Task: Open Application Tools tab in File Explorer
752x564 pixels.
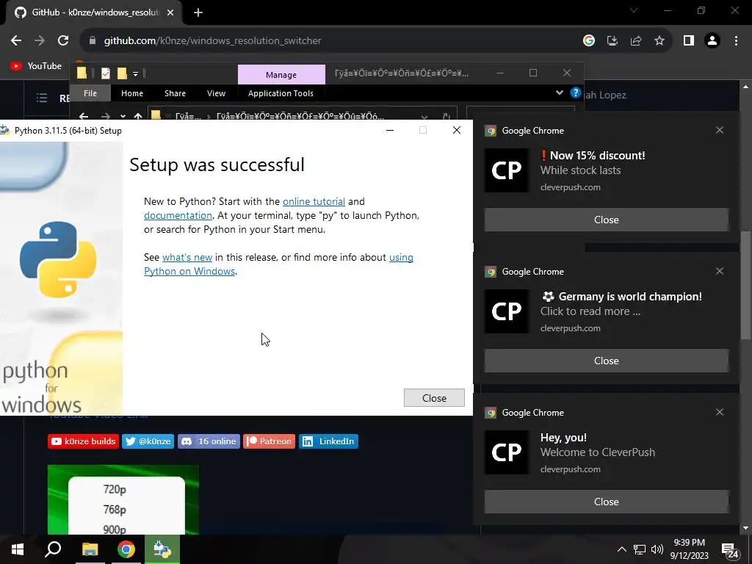Action: click(x=281, y=93)
